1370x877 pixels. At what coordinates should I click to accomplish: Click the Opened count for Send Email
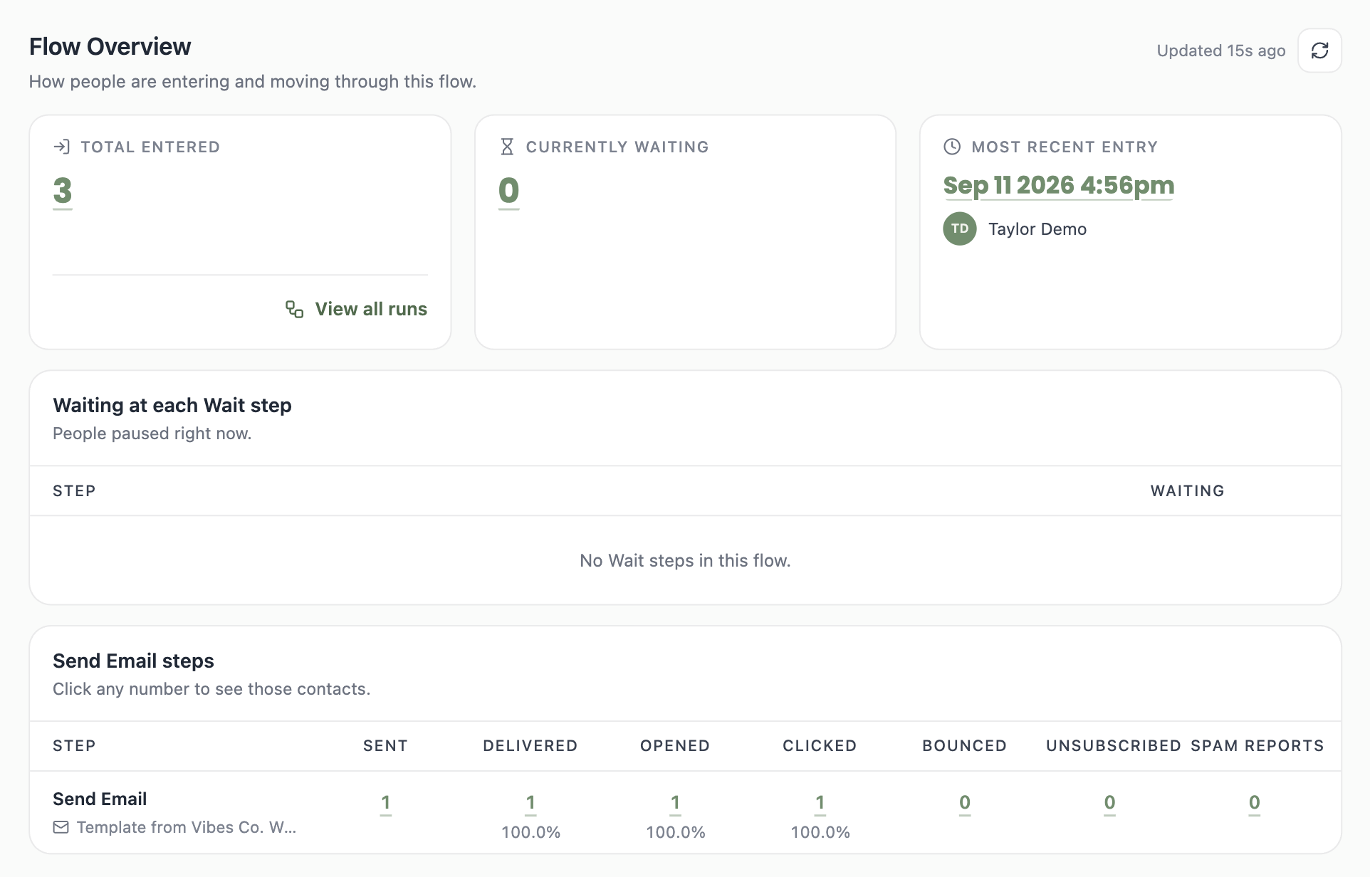(675, 803)
